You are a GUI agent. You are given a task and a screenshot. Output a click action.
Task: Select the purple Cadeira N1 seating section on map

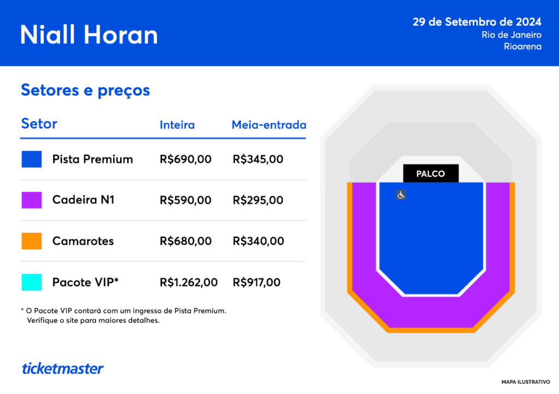[x=431, y=312]
